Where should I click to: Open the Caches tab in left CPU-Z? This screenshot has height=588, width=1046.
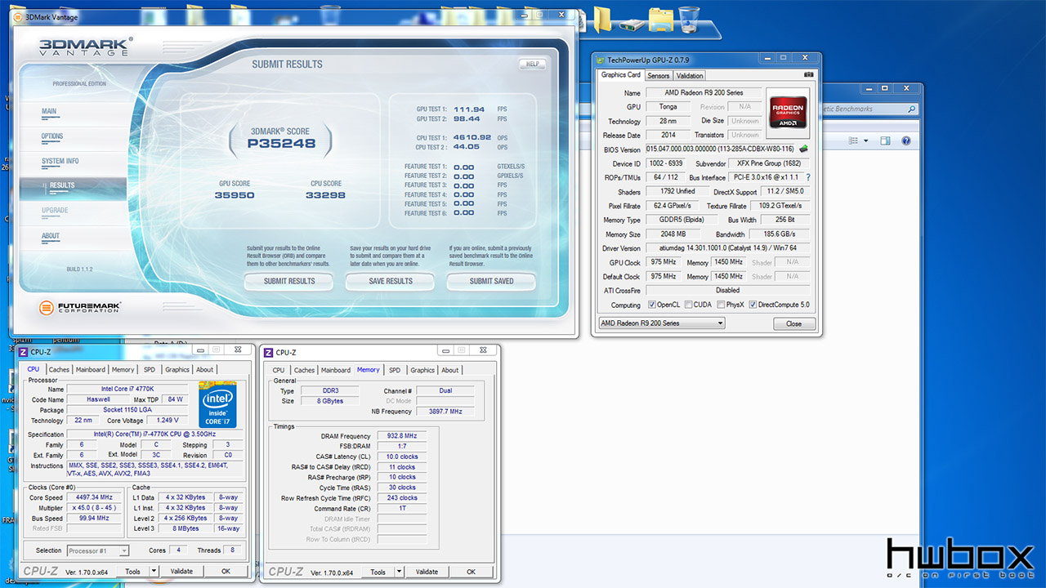click(x=59, y=370)
